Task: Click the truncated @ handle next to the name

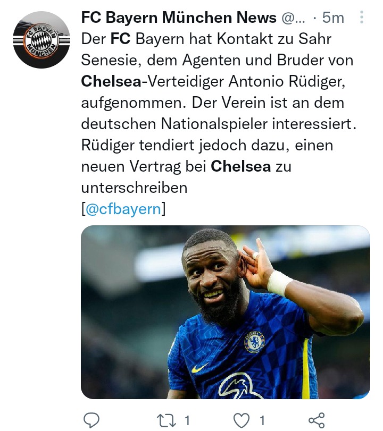Action: click(x=293, y=18)
